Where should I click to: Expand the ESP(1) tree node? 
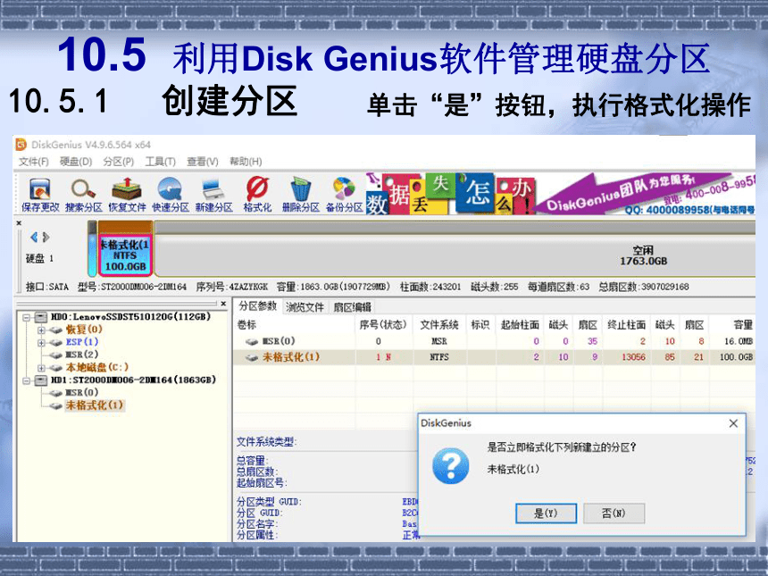coord(42,343)
